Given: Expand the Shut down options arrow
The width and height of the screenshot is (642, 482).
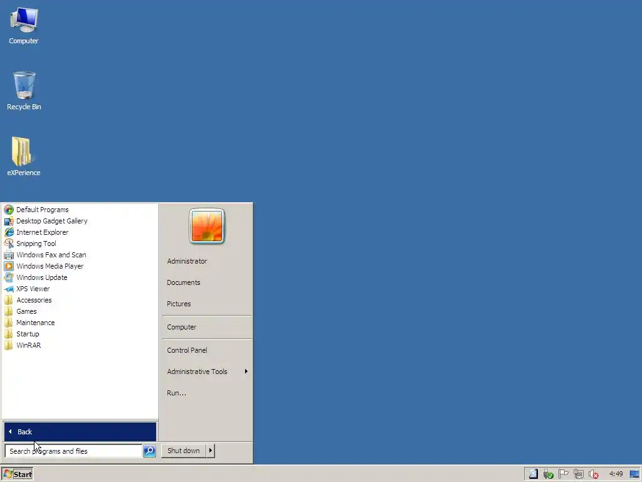Looking at the screenshot, I should pos(211,451).
